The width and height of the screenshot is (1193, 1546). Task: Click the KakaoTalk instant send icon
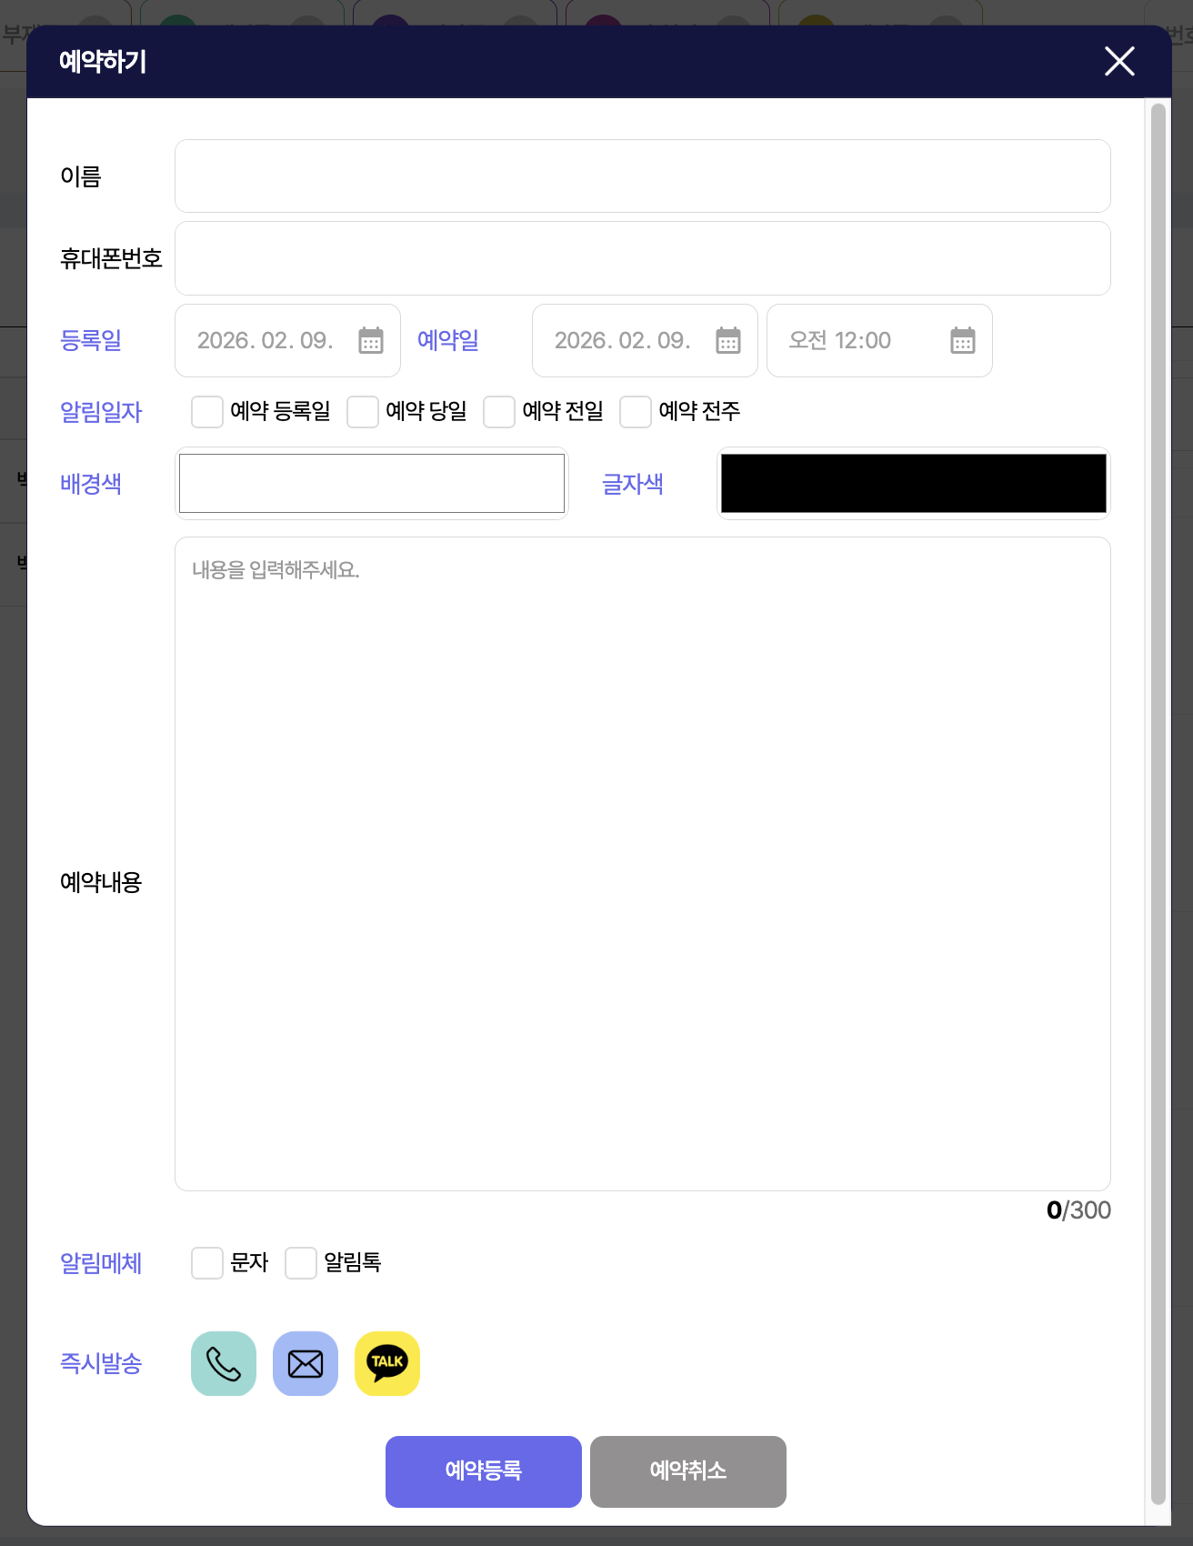(x=387, y=1363)
